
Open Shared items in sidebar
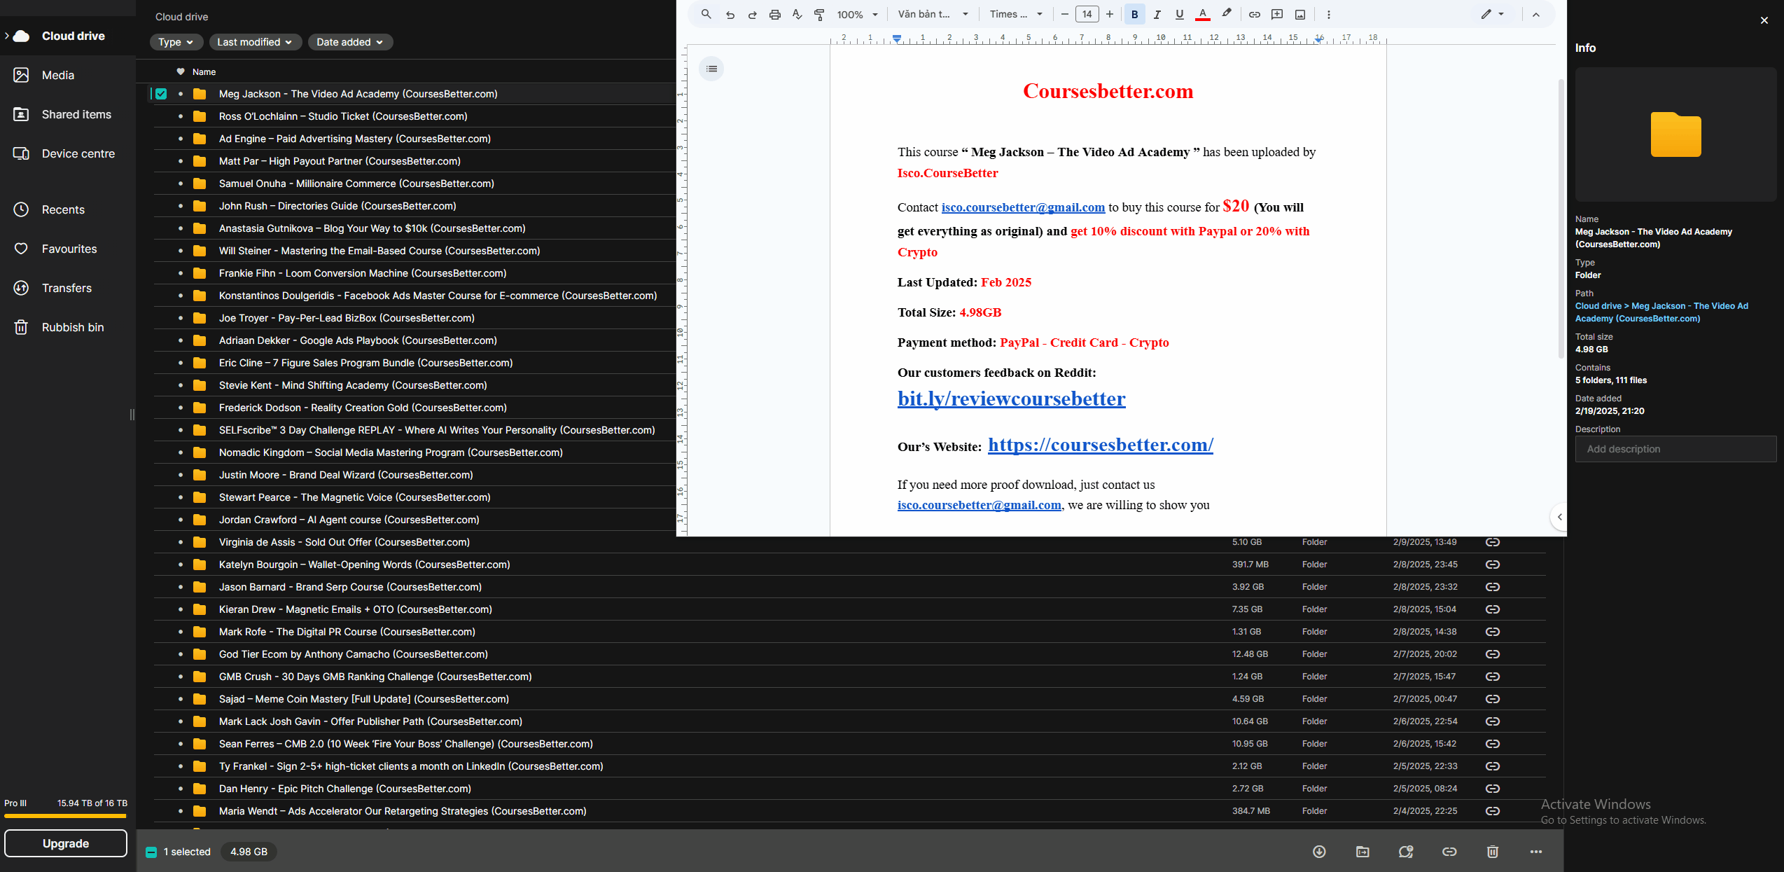pos(76,114)
